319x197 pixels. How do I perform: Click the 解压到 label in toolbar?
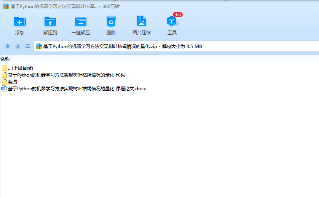(50, 33)
